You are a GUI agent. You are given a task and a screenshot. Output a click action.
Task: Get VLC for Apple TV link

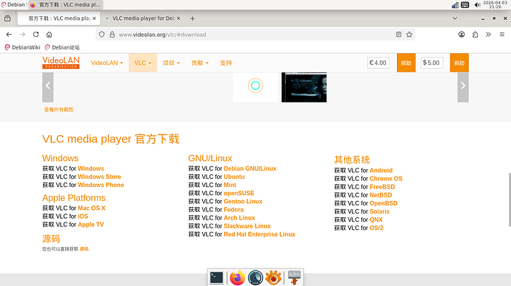coord(90,225)
